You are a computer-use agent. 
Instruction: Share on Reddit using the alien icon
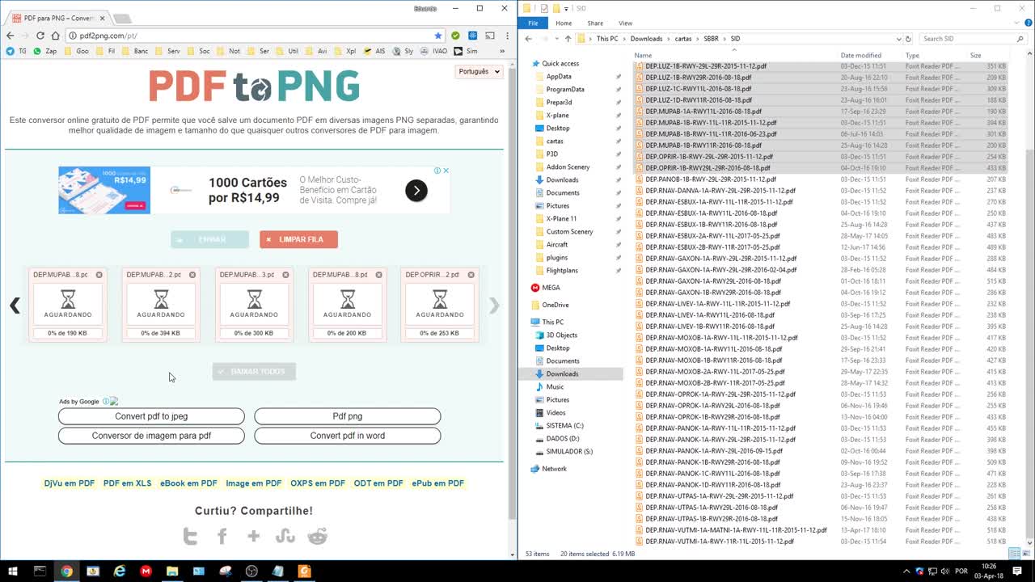tap(317, 536)
